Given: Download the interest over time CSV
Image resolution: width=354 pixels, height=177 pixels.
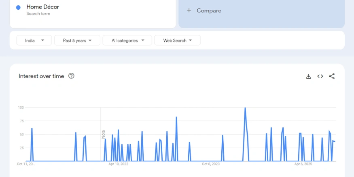Looking at the screenshot, I should pos(308,76).
